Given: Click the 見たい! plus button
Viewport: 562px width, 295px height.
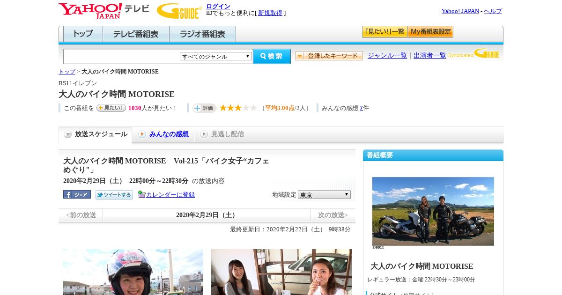Looking at the screenshot, I should (x=111, y=108).
